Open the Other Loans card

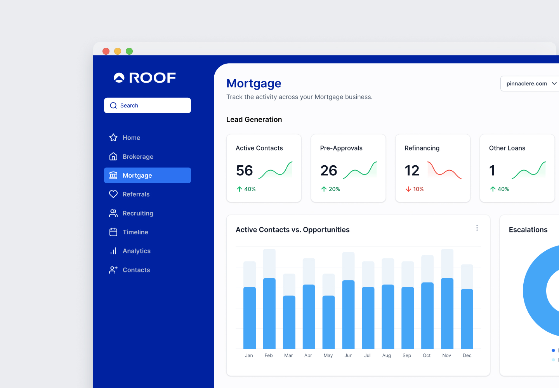(517, 168)
